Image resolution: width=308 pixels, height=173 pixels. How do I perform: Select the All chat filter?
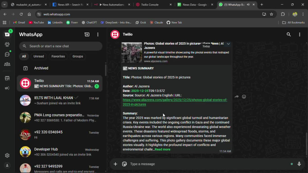pos(24,56)
